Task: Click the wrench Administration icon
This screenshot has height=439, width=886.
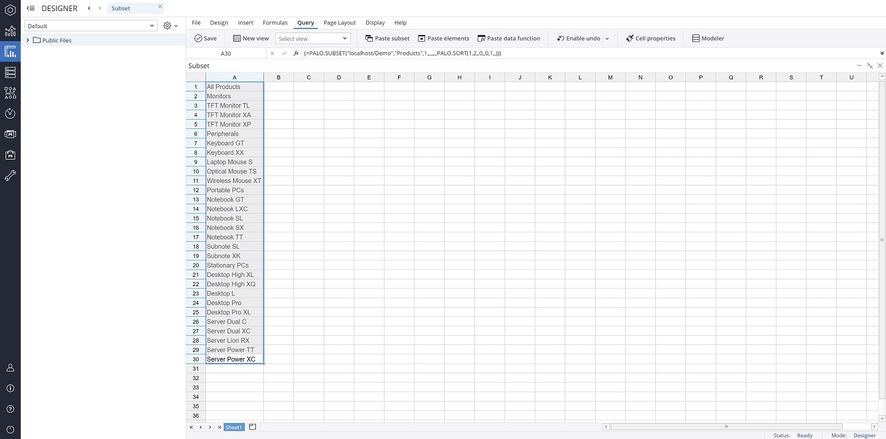Action: [x=10, y=176]
